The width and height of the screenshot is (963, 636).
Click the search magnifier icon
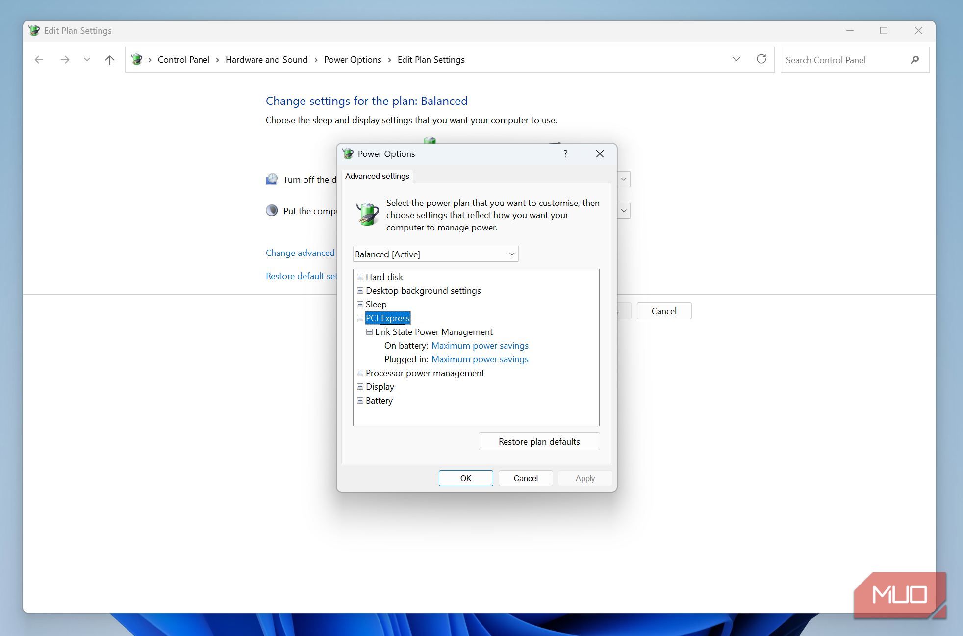[x=914, y=60]
